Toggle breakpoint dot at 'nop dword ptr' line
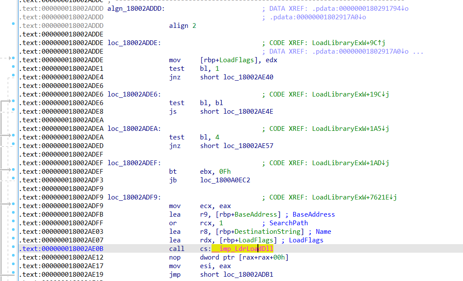 pyautogui.click(x=13, y=255)
